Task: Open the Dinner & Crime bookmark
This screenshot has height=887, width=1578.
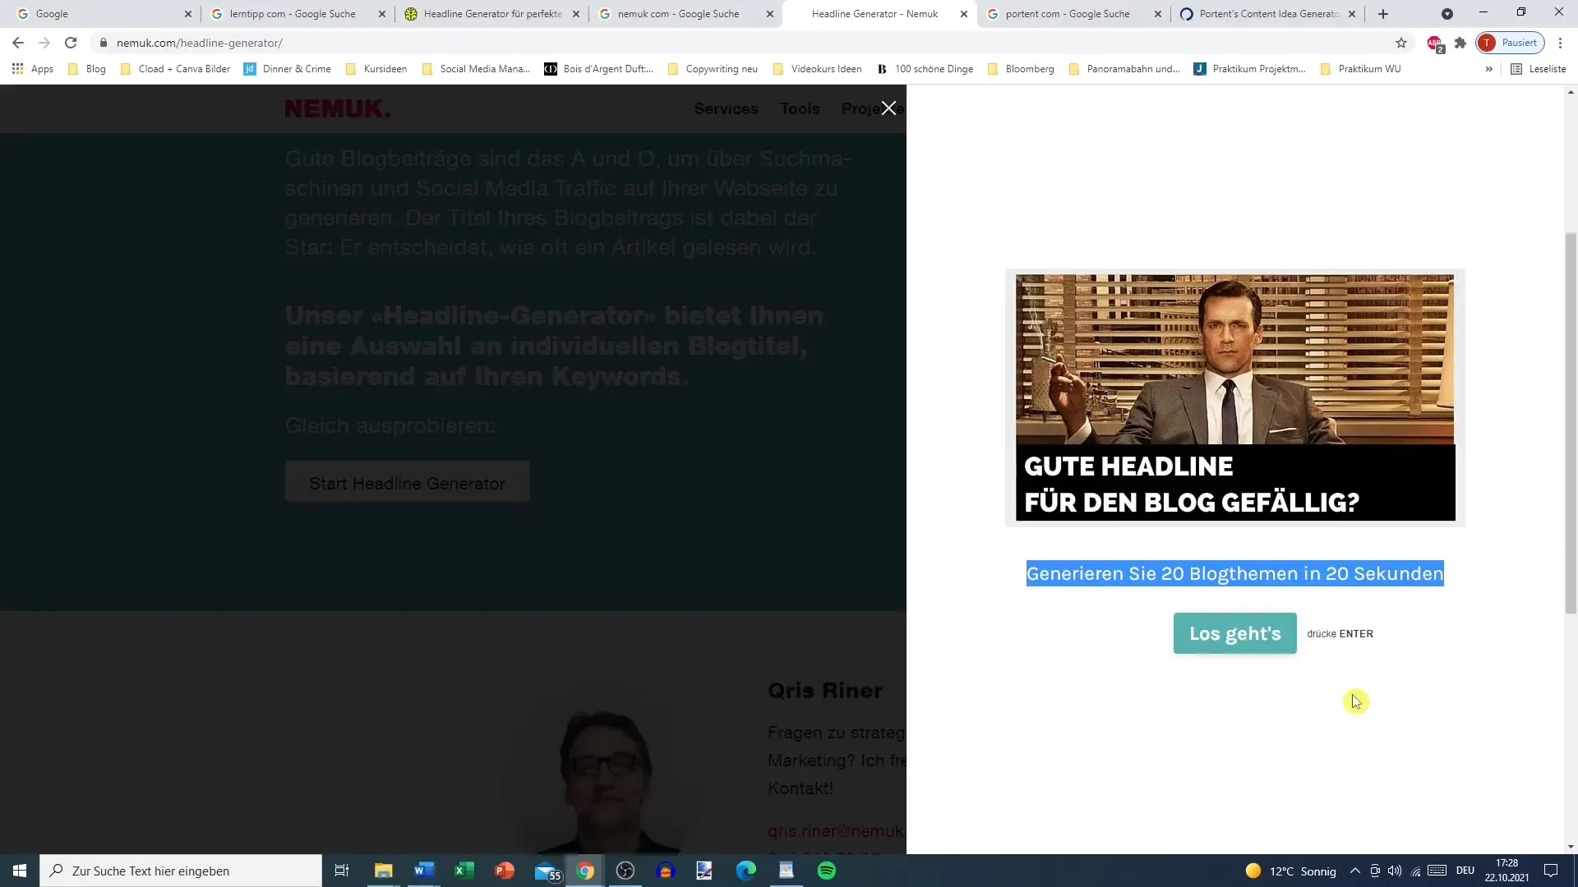Action: (x=288, y=69)
